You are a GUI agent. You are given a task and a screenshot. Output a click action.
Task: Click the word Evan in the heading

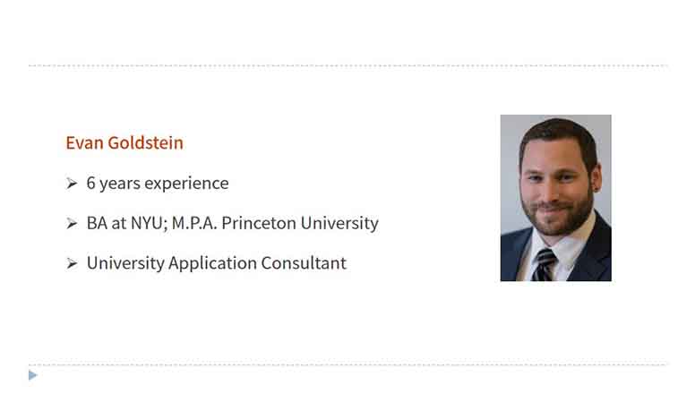[84, 142]
